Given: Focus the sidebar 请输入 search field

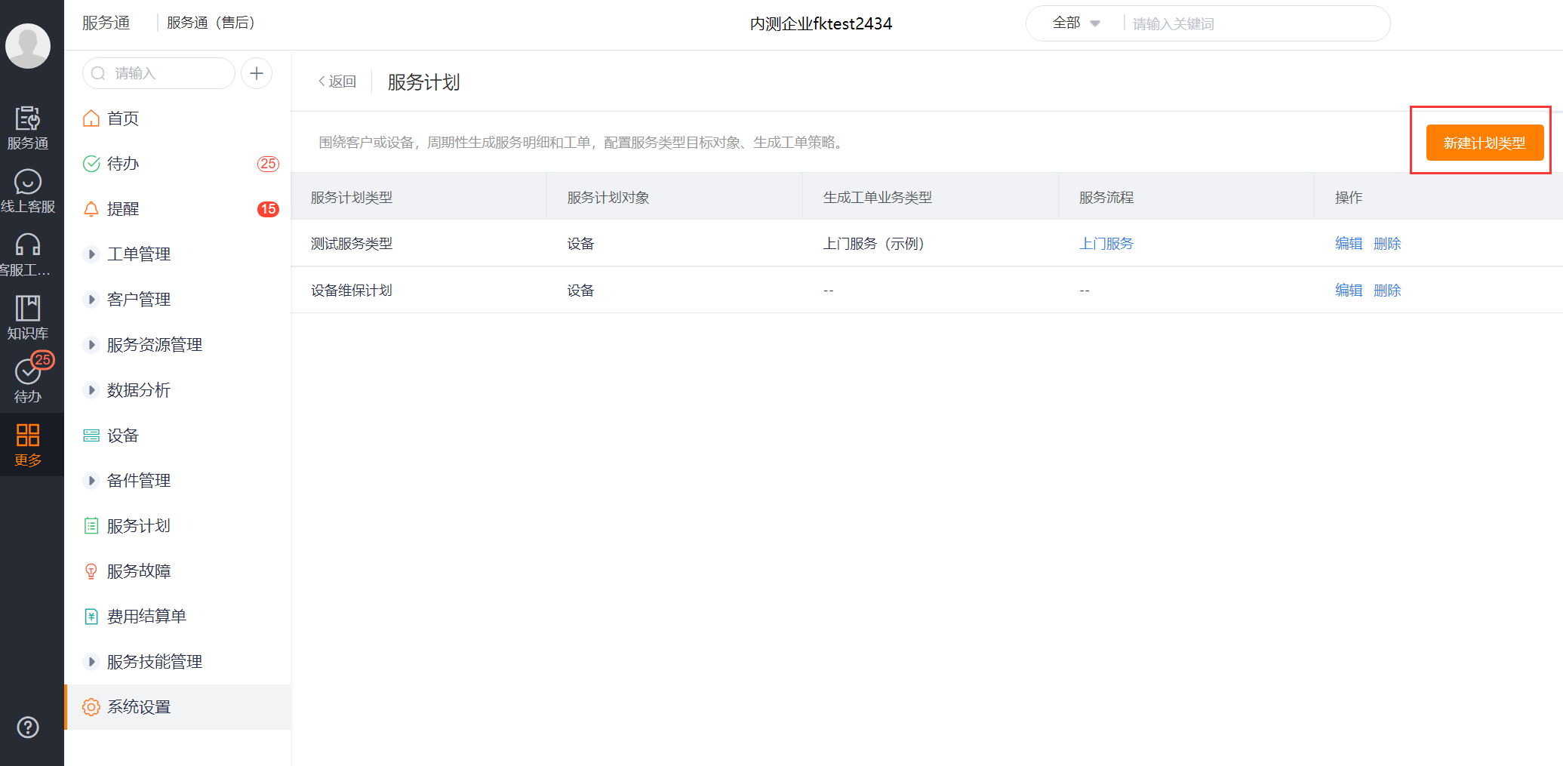Looking at the screenshot, I should click(158, 73).
